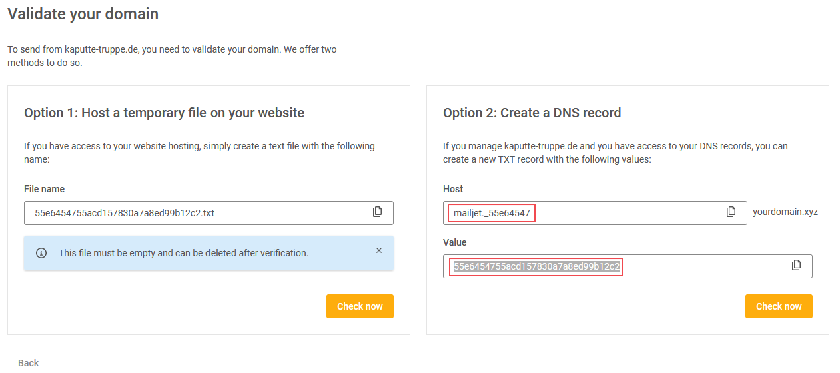The width and height of the screenshot is (840, 373).
Task: Select the highlighted Value input field
Action: point(701,266)
